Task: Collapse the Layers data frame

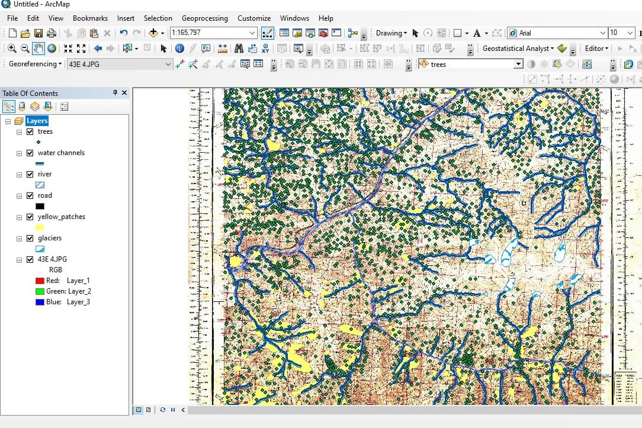Action: [x=8, y=121]
